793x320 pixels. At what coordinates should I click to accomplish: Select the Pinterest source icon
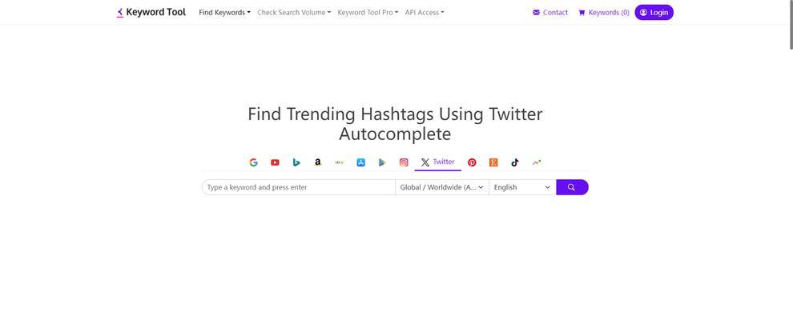pos(472,162)
